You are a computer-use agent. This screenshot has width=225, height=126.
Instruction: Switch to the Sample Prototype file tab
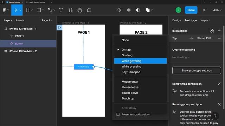[14, 2]
